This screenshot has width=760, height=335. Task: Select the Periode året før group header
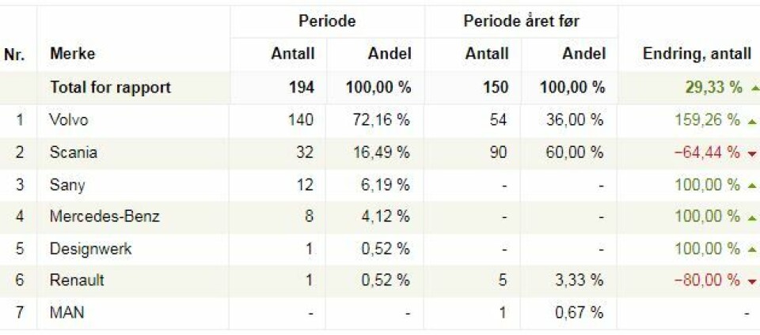pyautogui.click(x=521, y=21)
